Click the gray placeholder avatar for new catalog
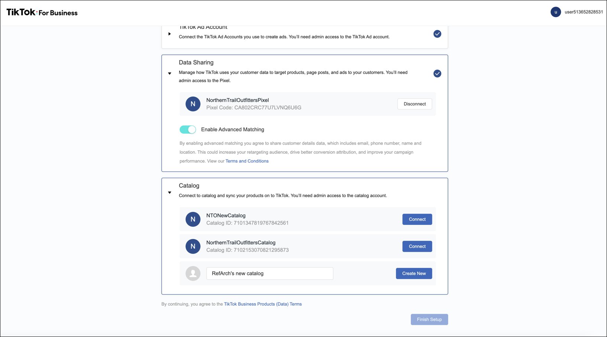 click(193, 274)
